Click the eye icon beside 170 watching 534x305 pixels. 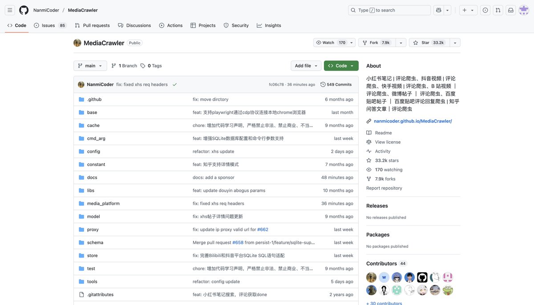click(369, 170)
